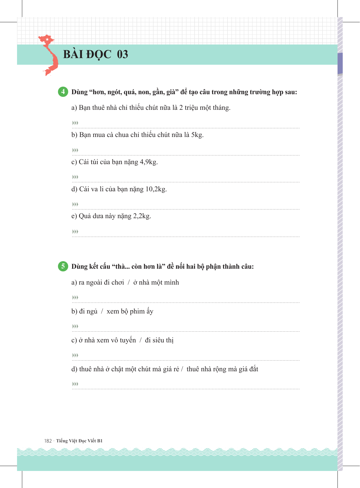360x488 pixels.
Task: Click the arrow marker under the 4,9kg bag question
Action: [75, 177]
